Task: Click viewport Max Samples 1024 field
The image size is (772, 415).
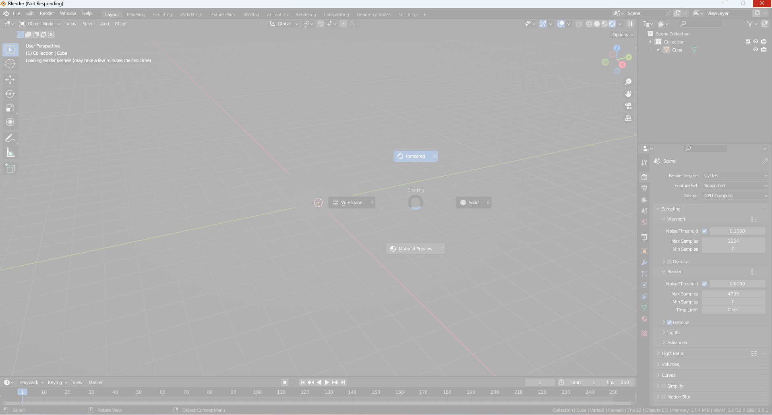Action: point(733,241)
